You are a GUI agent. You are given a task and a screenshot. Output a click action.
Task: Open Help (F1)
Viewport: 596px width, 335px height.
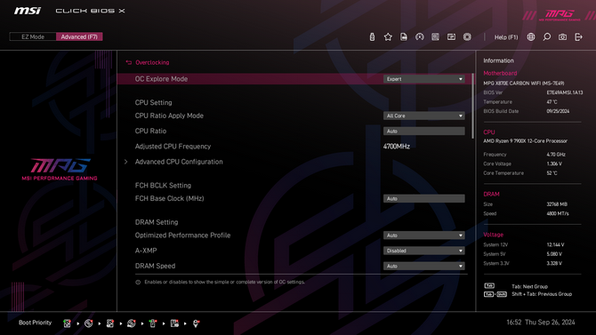tap(506, 37)
